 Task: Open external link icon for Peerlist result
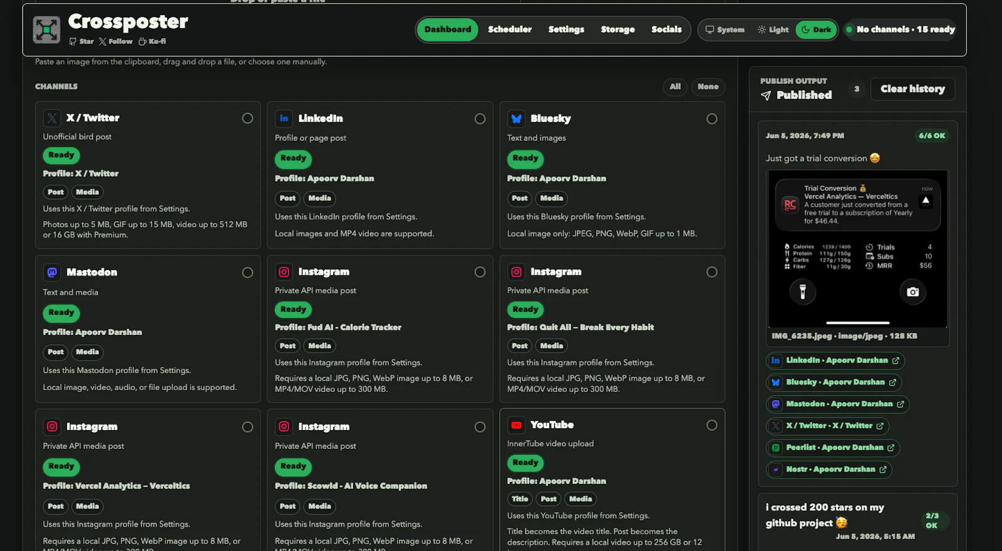pyautogui.click(x=891, y=448)
